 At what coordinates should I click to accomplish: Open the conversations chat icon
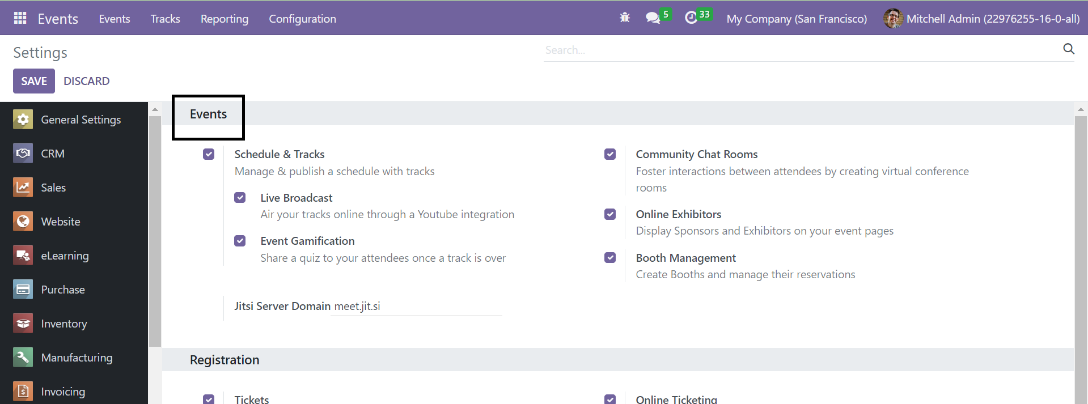653,18
